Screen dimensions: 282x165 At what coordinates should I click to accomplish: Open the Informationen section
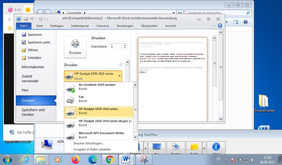coord(33,67)
